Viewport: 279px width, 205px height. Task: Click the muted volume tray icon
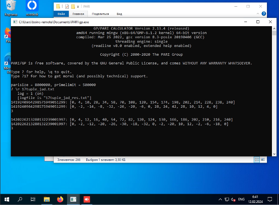point(233,199)
